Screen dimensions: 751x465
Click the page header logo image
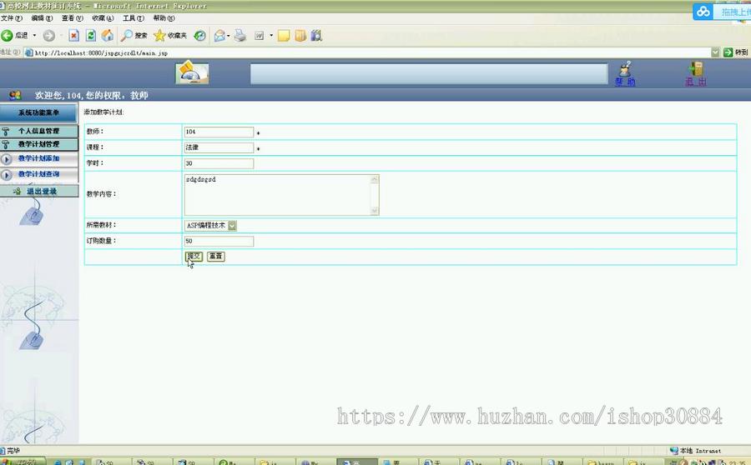pos(192,72)
